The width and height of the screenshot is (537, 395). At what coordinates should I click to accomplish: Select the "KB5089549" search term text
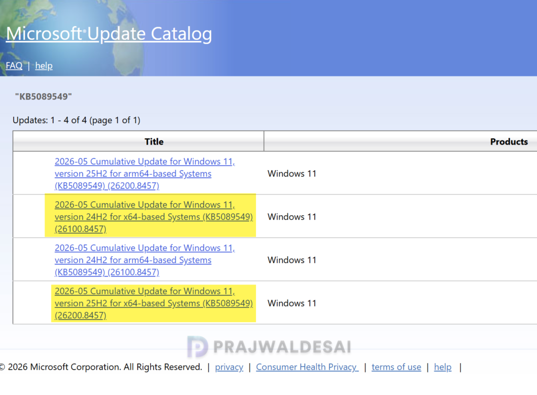pos(44,96)
